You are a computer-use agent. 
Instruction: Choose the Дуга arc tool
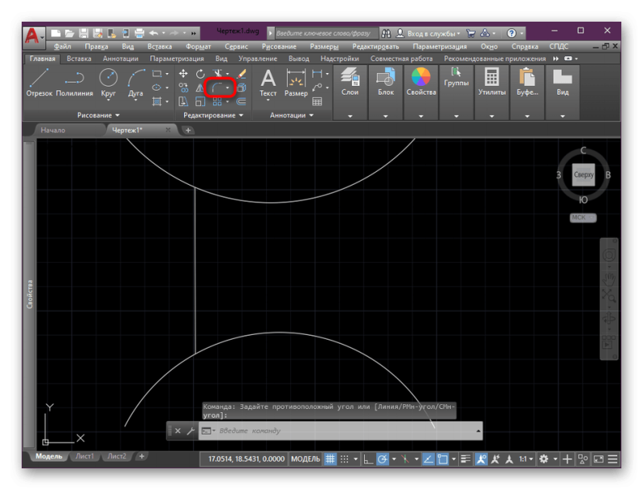click(x=136, y=83)
